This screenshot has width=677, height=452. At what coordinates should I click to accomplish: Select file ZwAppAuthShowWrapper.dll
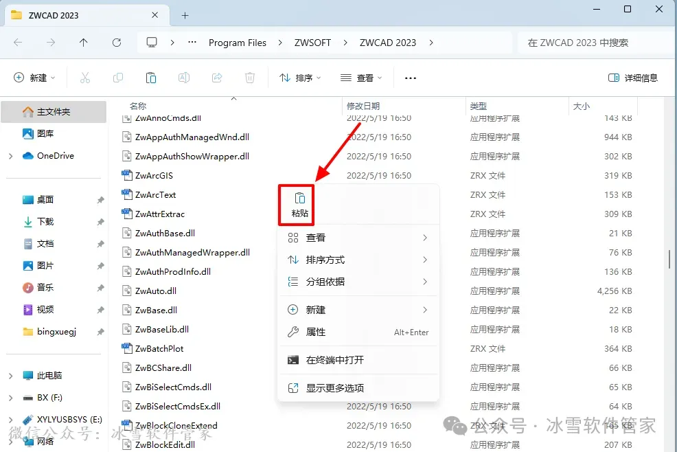pyautogui.click(x=192, y=157)
